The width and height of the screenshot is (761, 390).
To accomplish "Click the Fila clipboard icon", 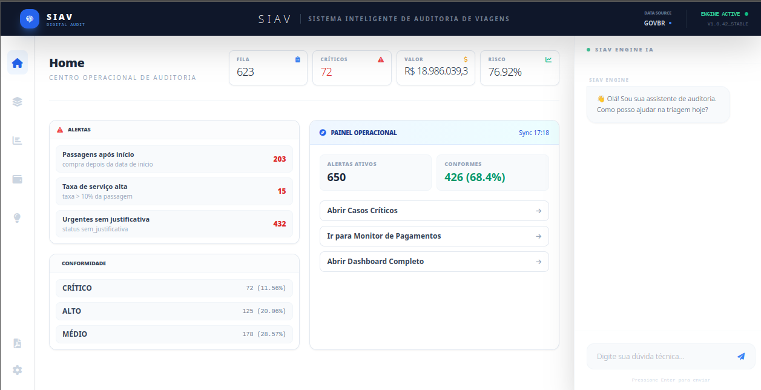I will (297, 59).
